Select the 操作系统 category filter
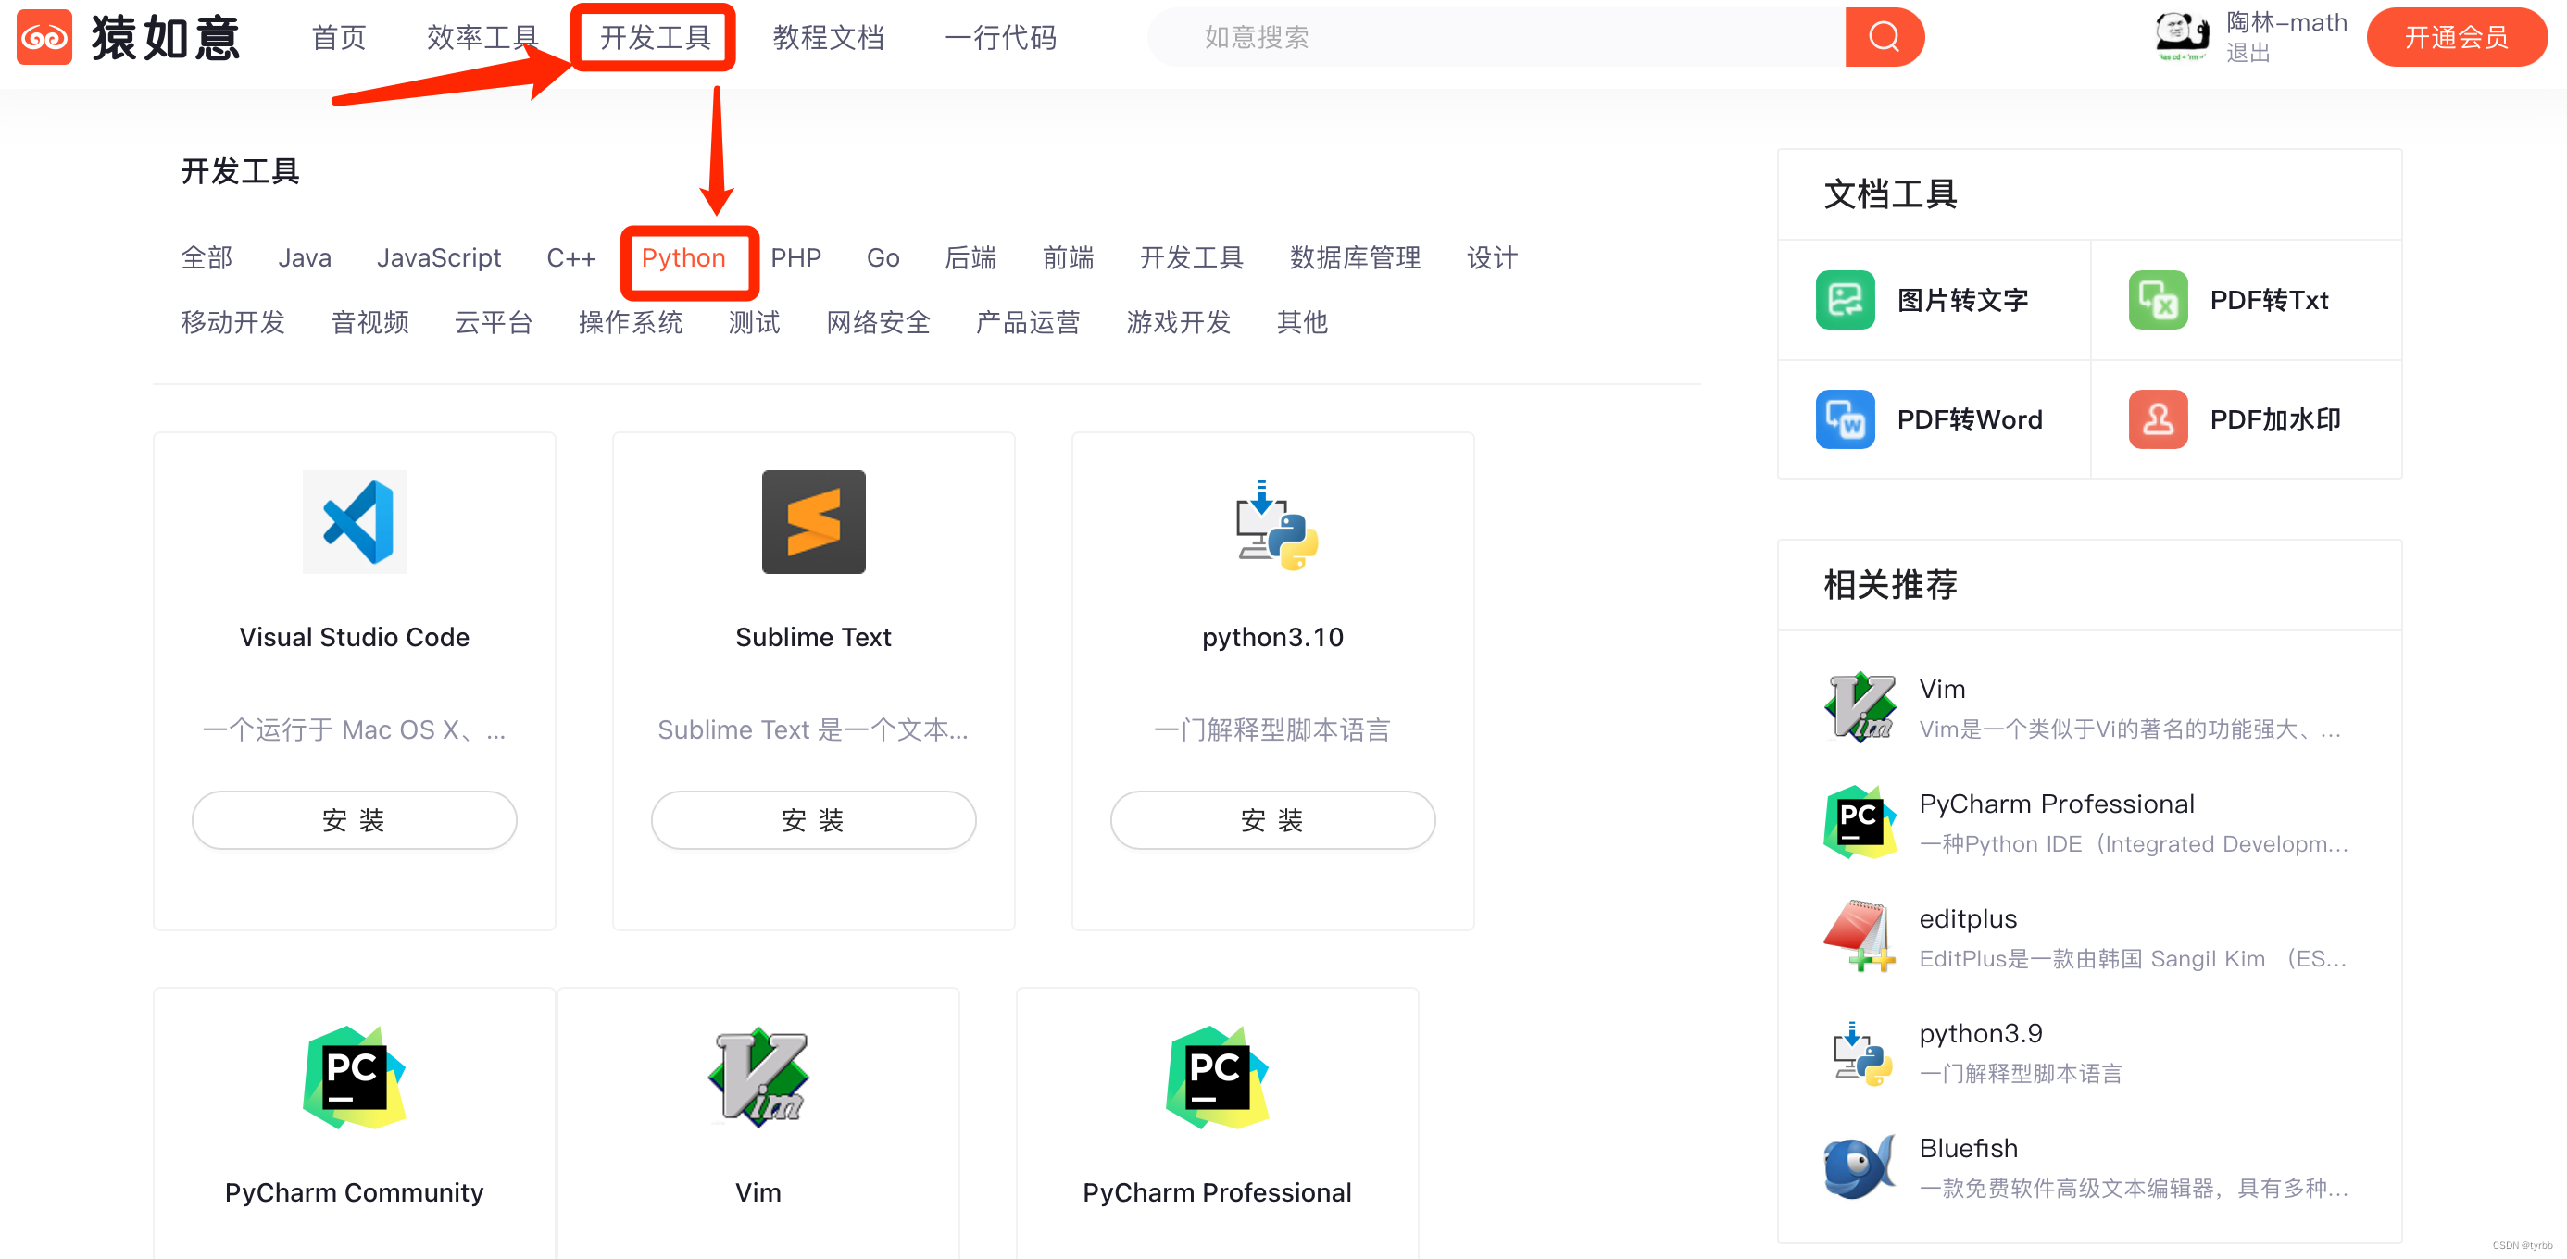 [x=631, y=322]
